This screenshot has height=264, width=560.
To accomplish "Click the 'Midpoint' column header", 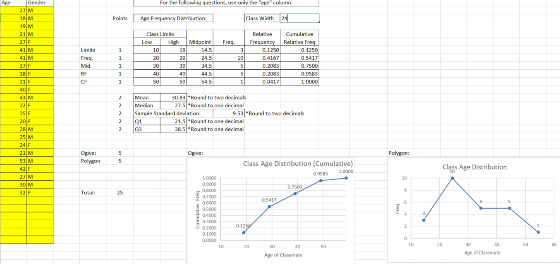I will tap(200, 42).
